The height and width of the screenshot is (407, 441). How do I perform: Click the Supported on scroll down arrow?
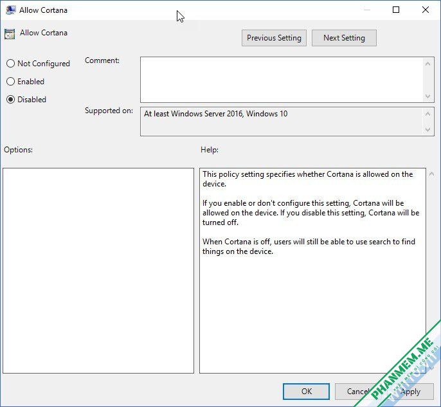click(x=428, y=129)
